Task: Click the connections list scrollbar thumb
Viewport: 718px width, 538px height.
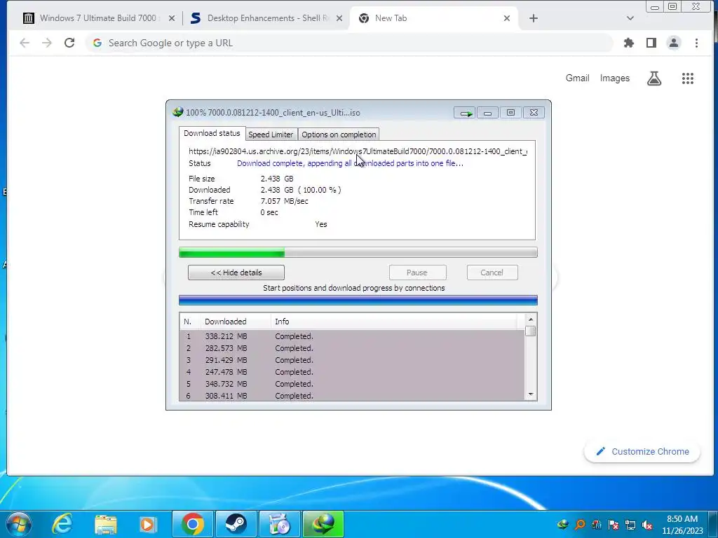Action: click(531, 331)
